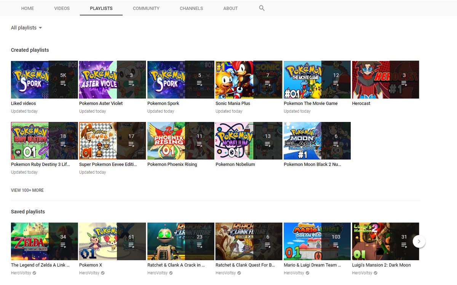Screen dimensions: 457x285
Task: Open Ratchet & Clank Quest For B title
Action: (x=245, y=265)
